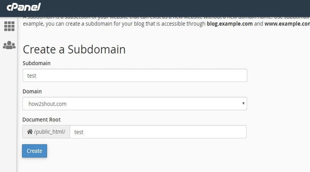Click the Document Root field label
Image resolution: width=310 pixels, height=172 pixels.
click(x=41, y=119)
